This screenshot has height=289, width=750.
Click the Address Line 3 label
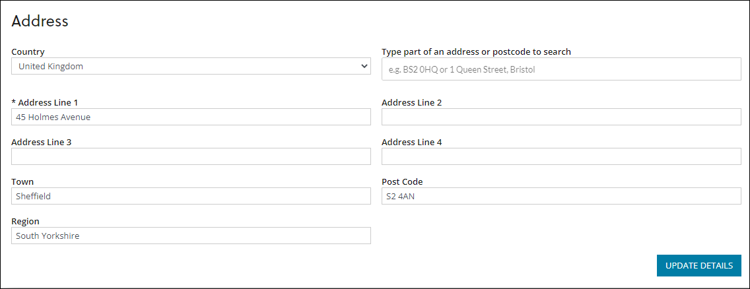[x=41, y=142]
